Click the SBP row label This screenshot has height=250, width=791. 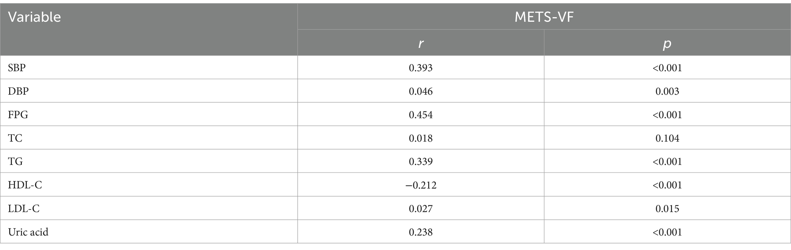(17, 68)
